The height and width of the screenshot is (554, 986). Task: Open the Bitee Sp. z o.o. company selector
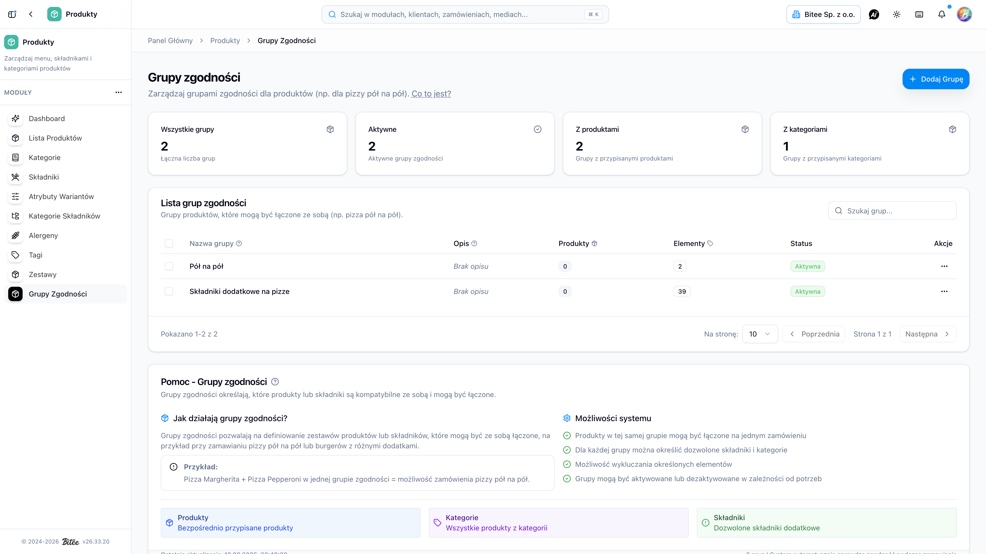click(823, 15)
